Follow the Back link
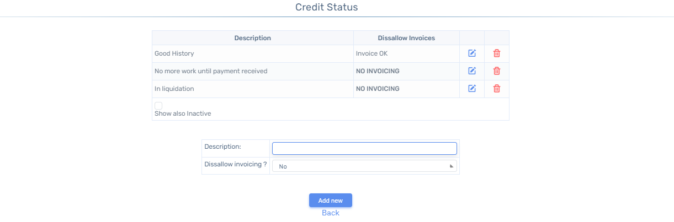 point(331,213)
